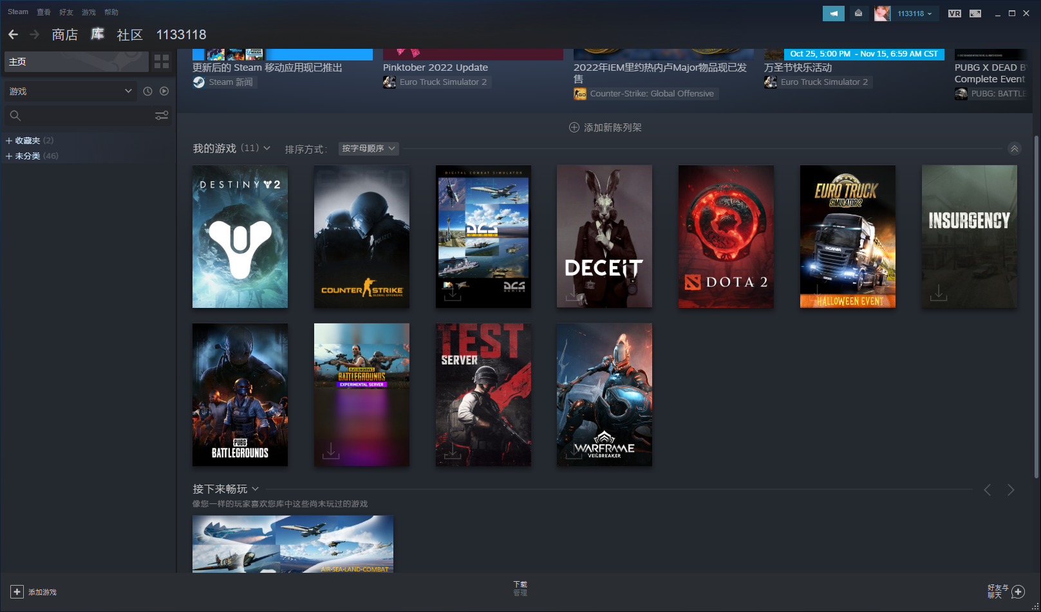This screenshot has height=612, width=1041.
Task: Show recent activity clock filter
Action: tap(147, 91)
